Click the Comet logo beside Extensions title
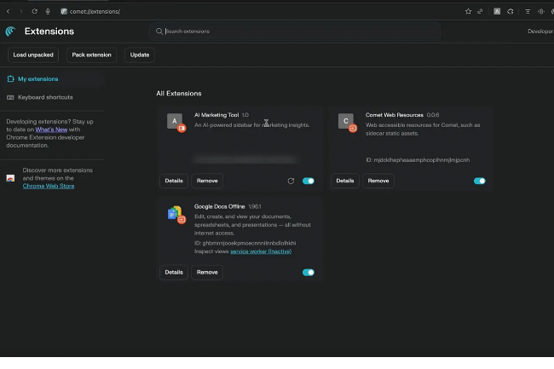 [11, 32]
